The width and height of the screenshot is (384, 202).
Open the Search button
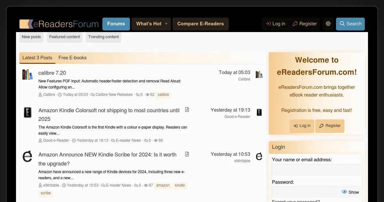(350, 24)
